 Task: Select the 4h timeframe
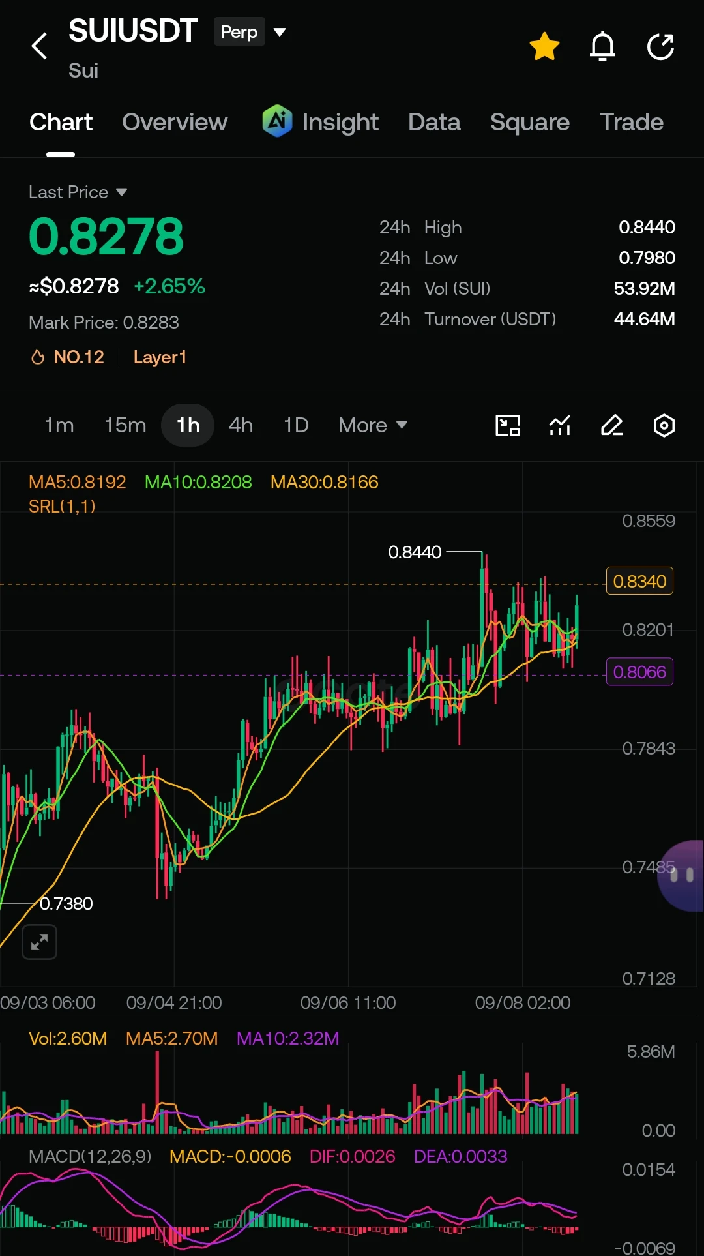tap(241, 425)
